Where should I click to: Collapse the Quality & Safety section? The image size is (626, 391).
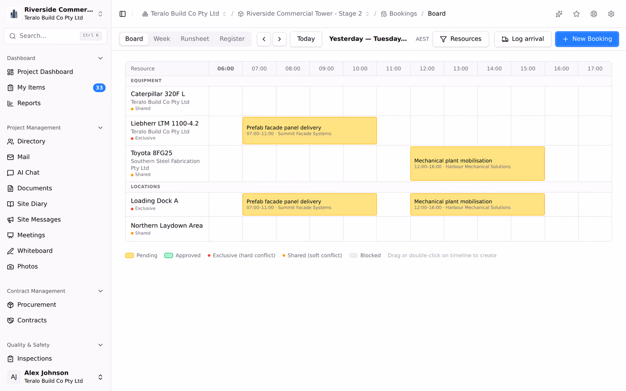100,345
